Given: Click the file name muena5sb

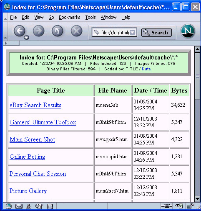Looking at the screenshot, I should pos(107,105).
